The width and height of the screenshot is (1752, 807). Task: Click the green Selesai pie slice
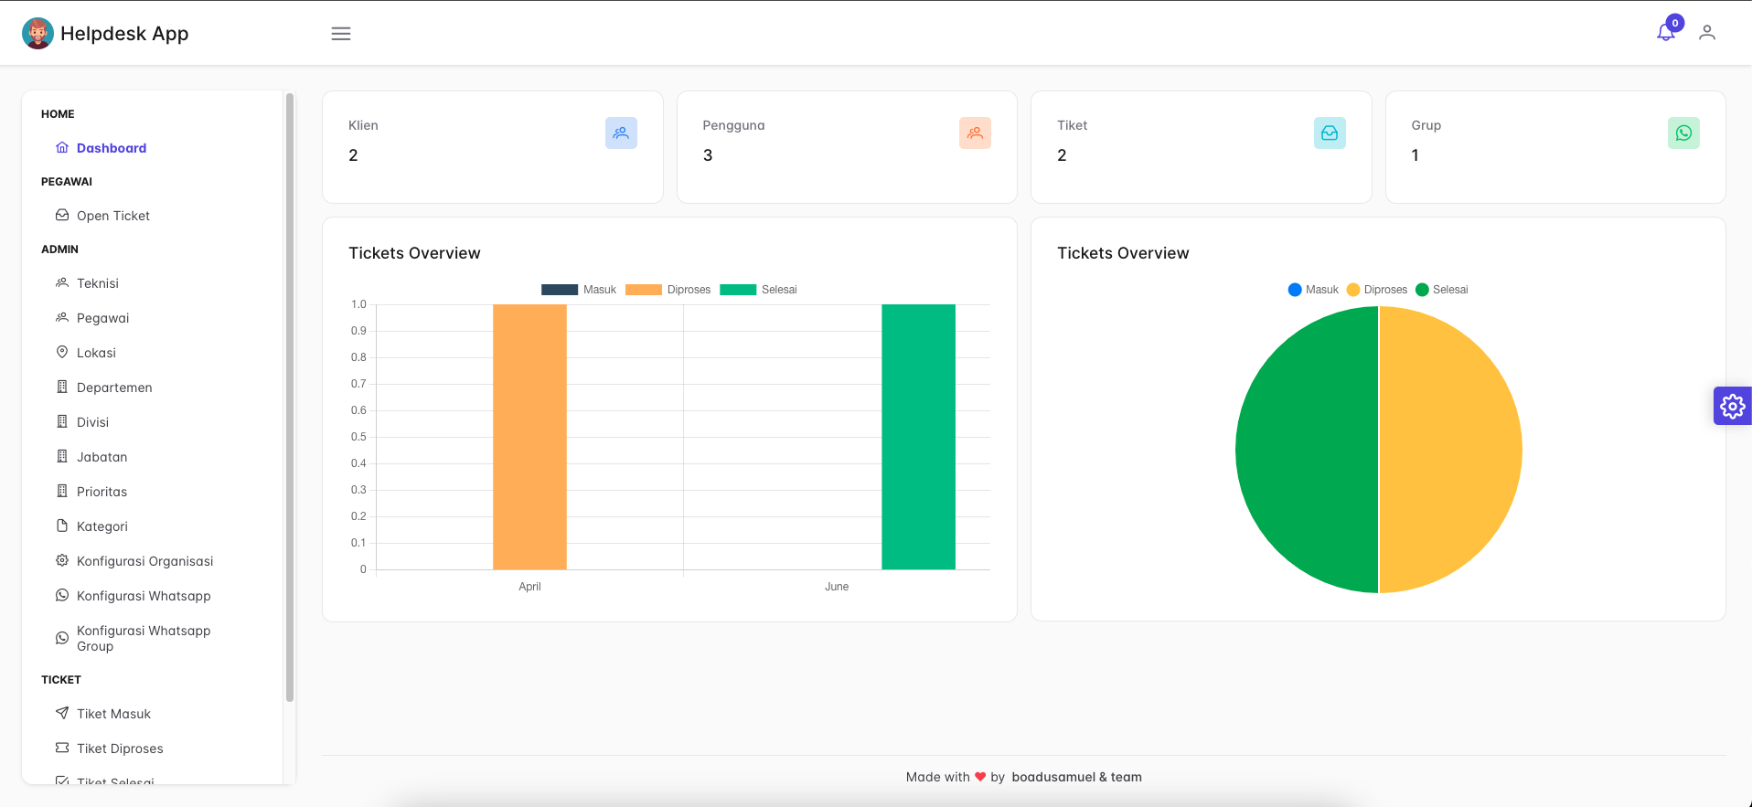coord(1308,450)
